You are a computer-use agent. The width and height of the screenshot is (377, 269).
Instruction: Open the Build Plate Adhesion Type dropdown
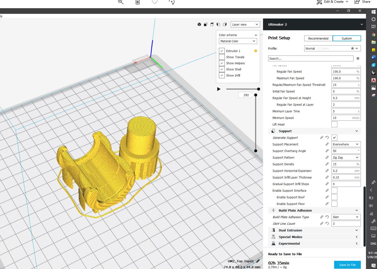coord(346,217)
